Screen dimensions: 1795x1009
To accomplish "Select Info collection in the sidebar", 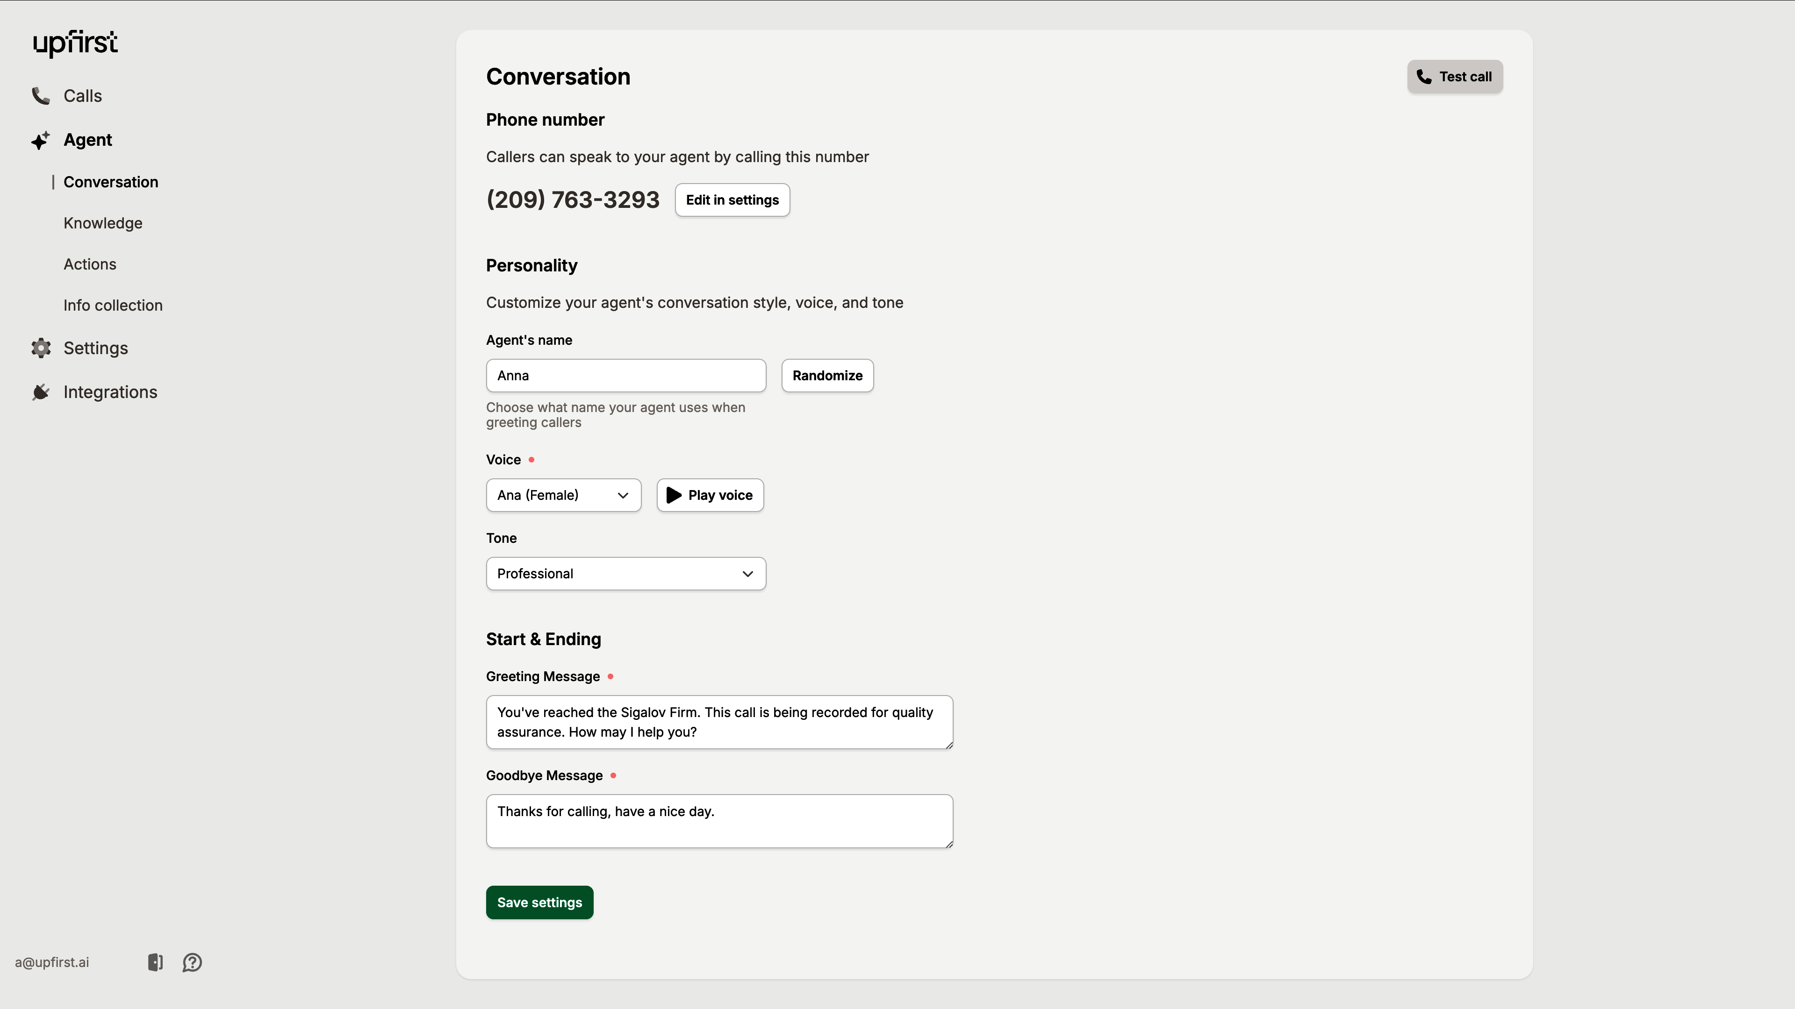I will click(113, 305).
